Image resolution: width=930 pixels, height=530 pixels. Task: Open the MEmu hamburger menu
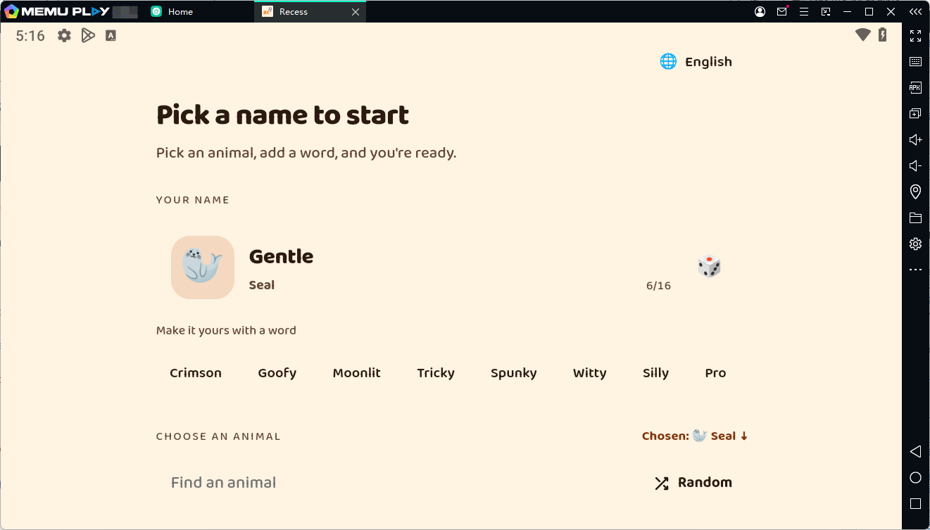point(804,12)
